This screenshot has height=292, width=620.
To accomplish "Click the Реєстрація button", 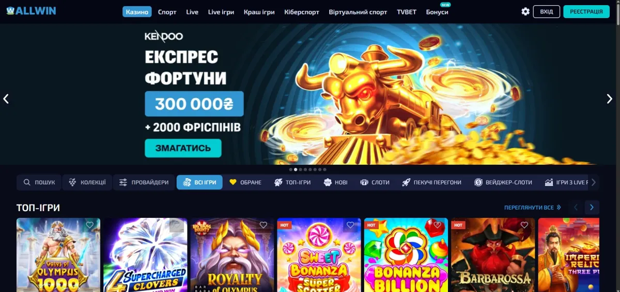I will [x=586, y=11].
